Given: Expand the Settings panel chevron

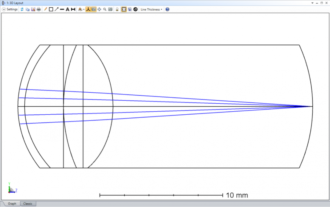Looking at the screenshot, I should pyautogui.click(x=4, y=9).
